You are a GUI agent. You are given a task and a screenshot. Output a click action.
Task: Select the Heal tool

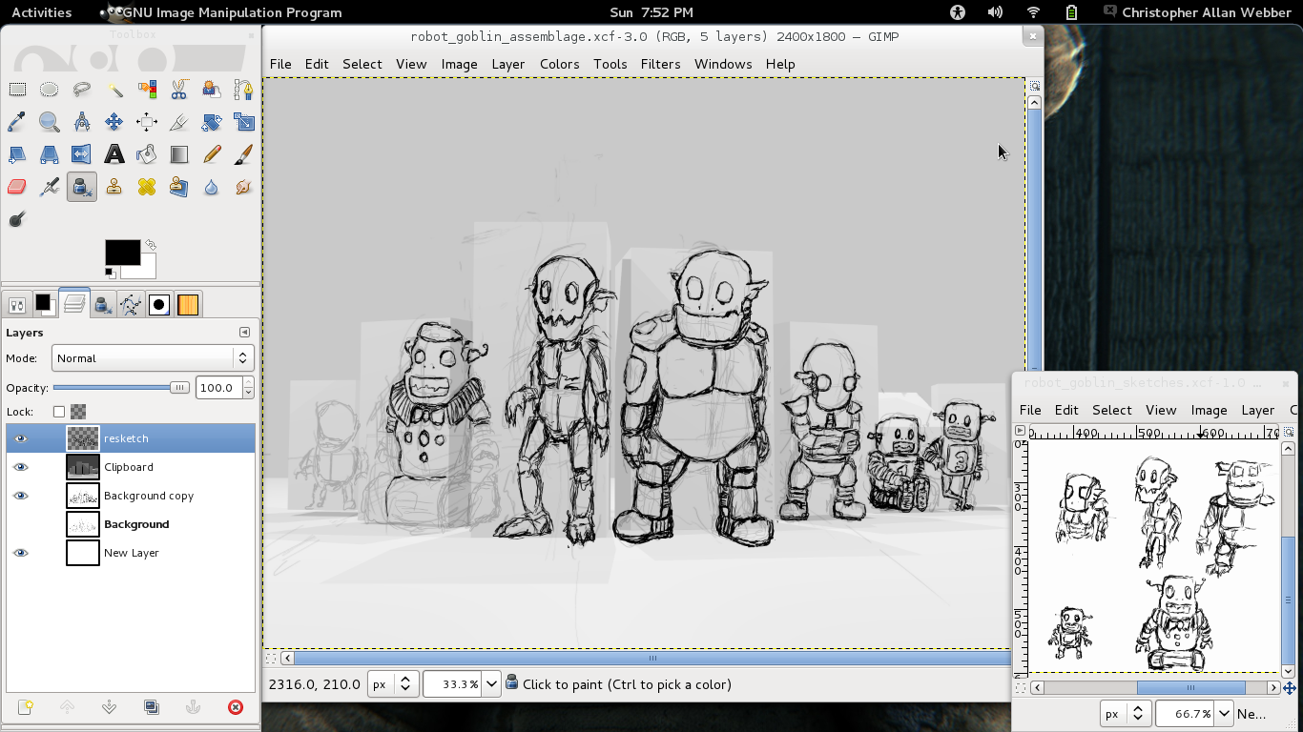(147, 187)
